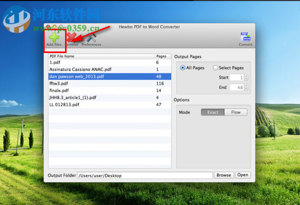Select Assinatura Cassiano ANAC.pdf row

point(110,69)
